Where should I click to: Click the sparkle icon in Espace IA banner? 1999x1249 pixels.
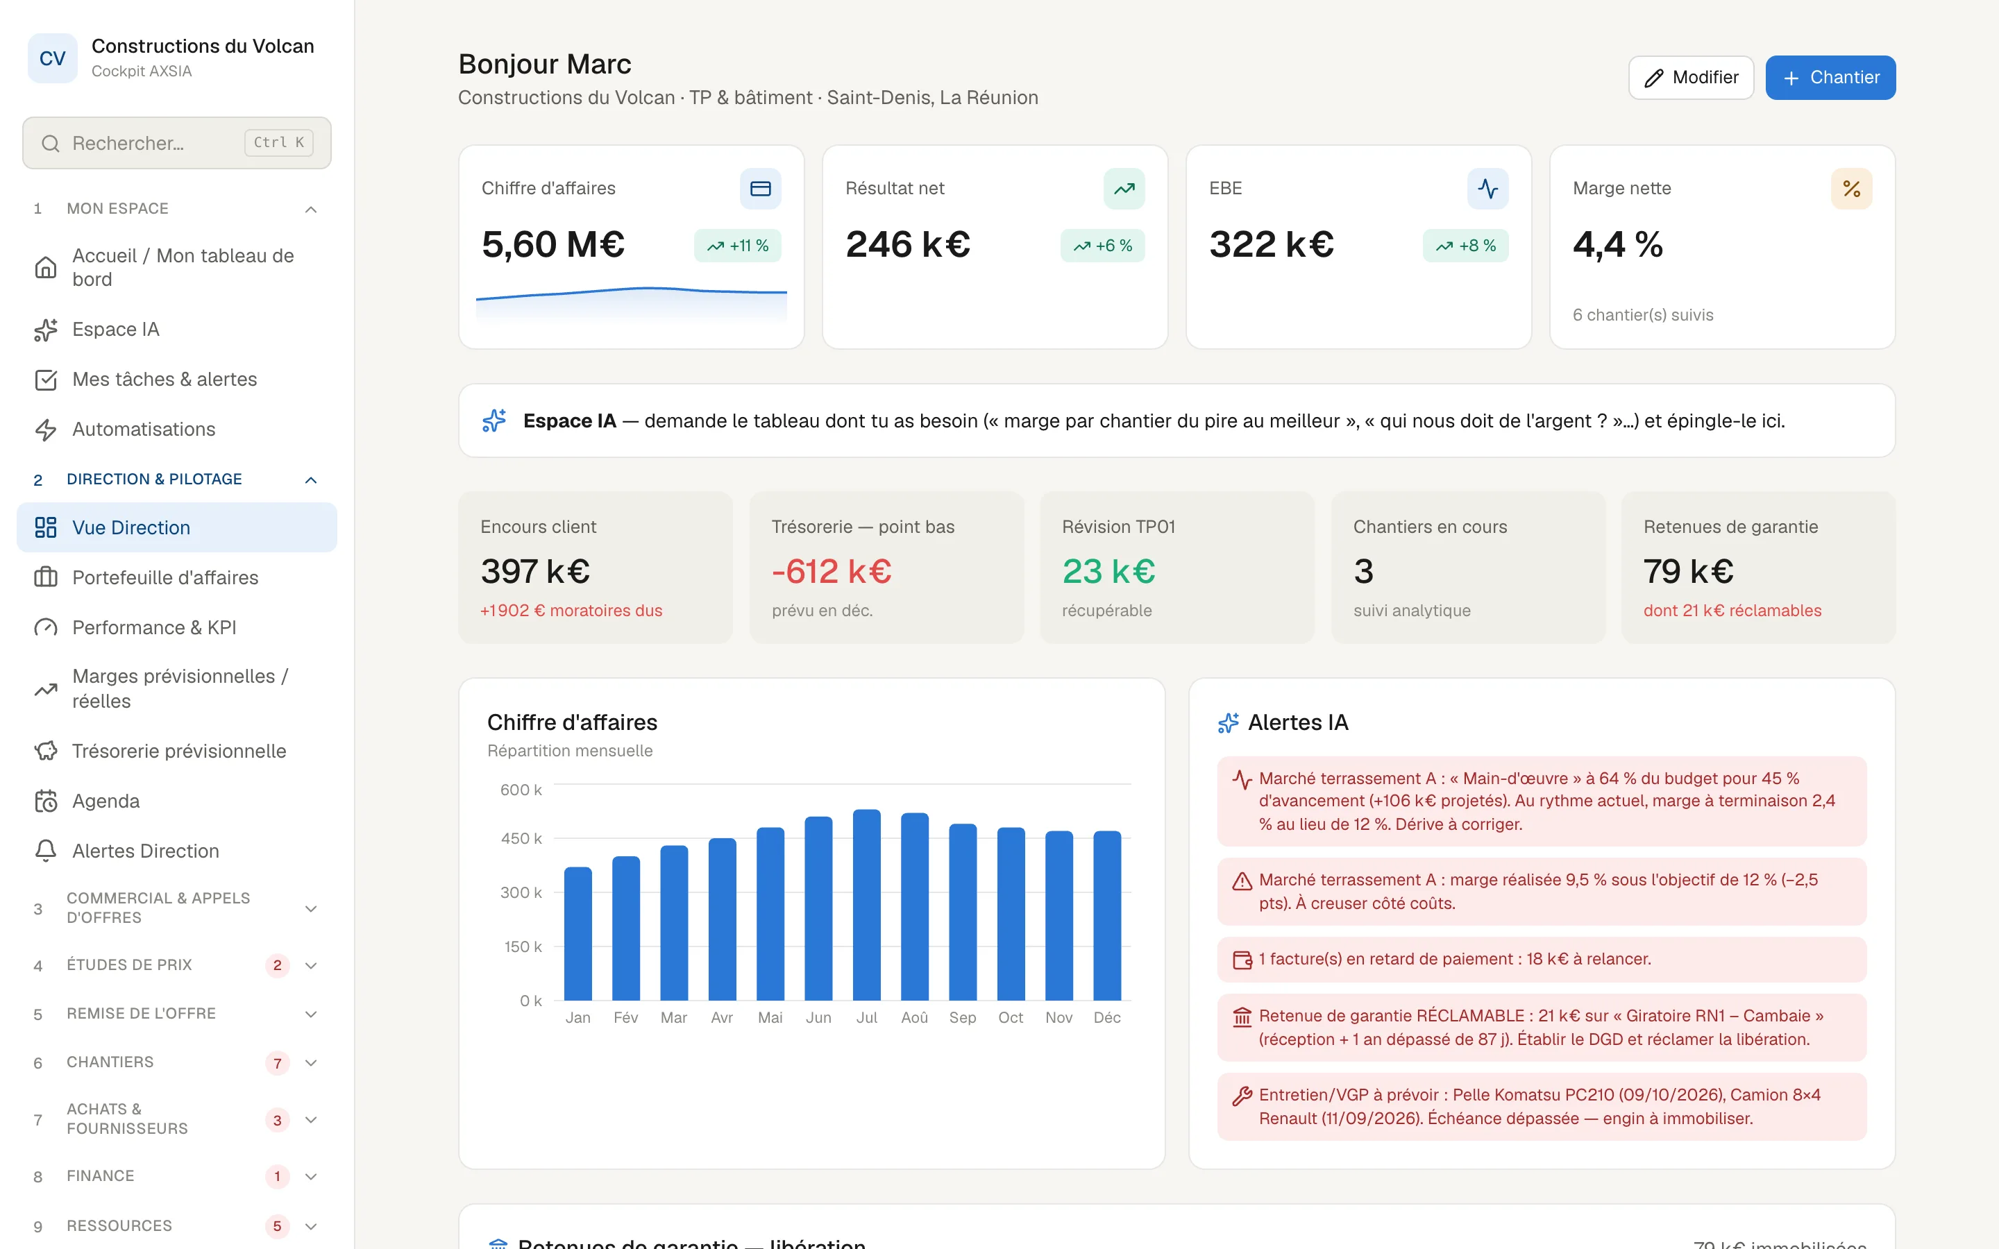tap(494, 420)
